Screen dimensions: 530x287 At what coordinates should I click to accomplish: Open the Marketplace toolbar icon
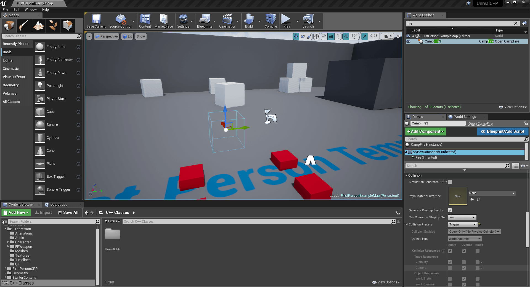(164, 21)
